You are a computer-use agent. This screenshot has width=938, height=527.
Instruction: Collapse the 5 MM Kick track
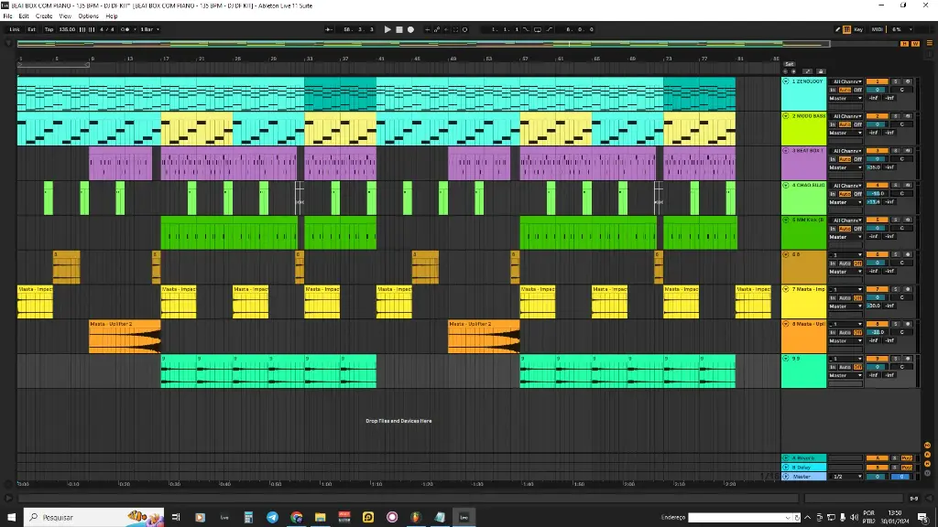click(786, 220)
